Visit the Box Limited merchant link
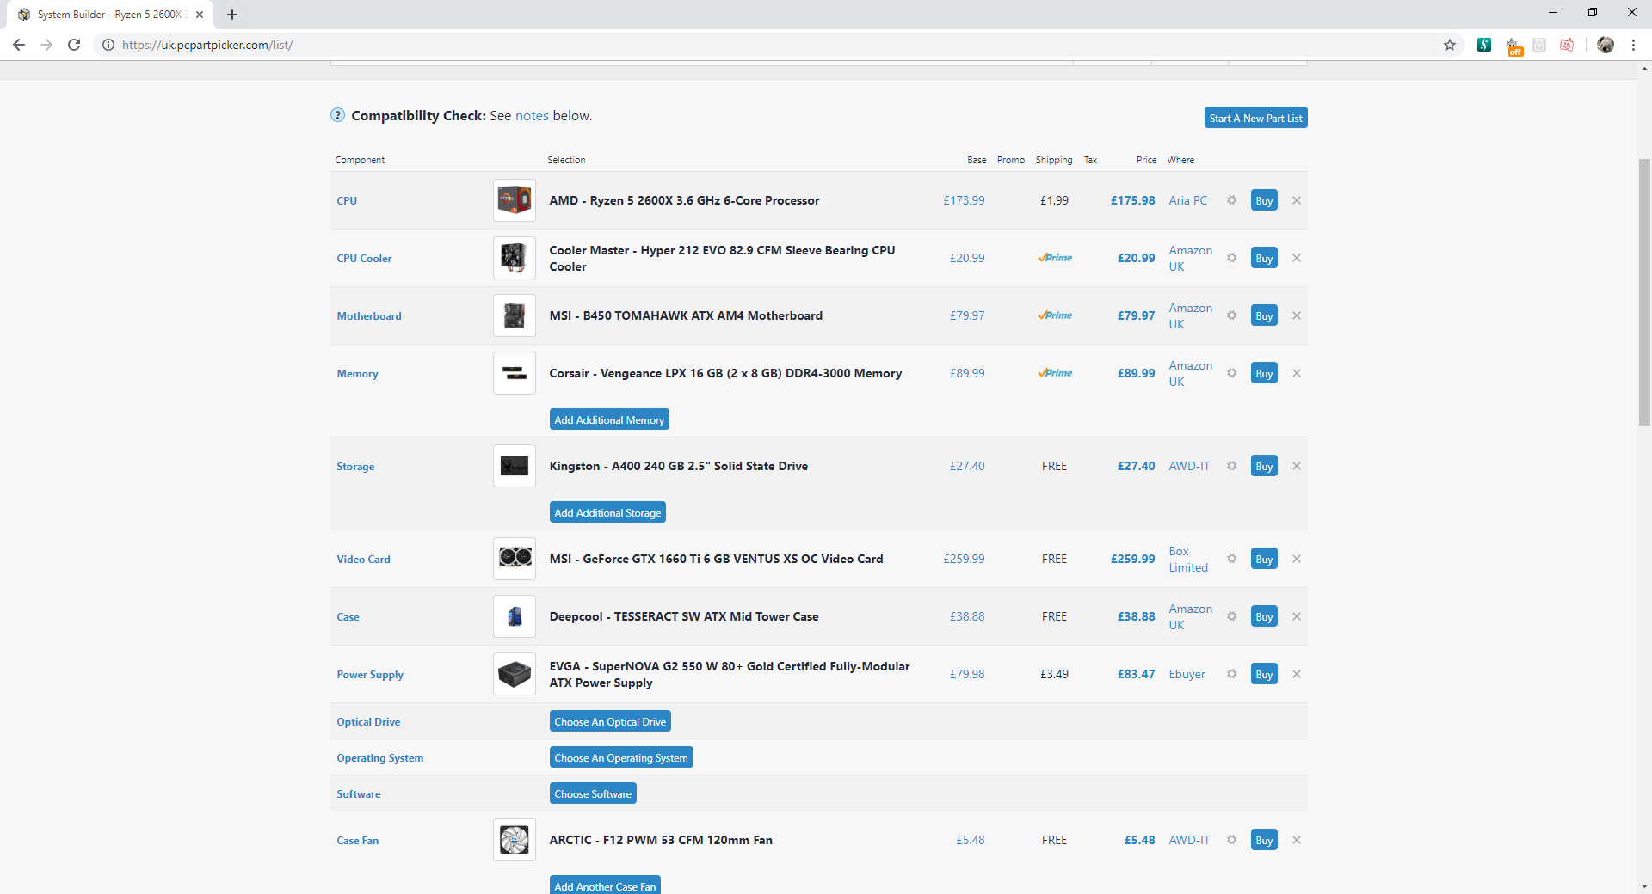 [x=1188, y=559]
